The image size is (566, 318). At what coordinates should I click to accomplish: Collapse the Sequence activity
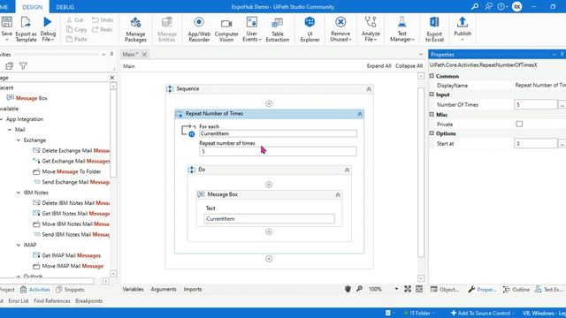[369, 89]
